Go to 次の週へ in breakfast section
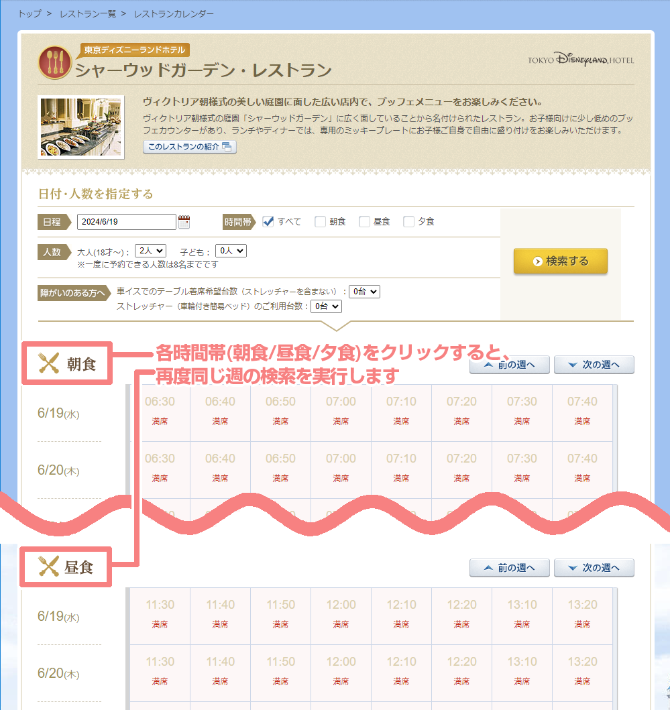The width and height of the screenshot is (670, 710). tap(594, 365)
